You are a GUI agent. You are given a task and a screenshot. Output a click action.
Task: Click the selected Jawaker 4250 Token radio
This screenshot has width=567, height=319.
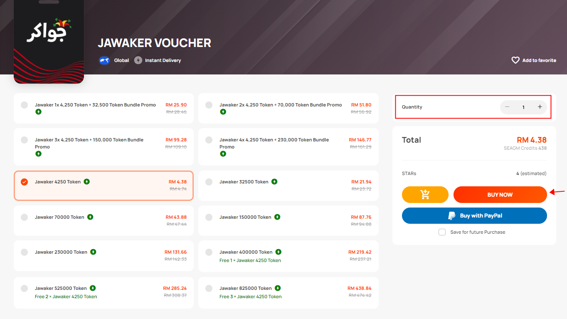point(25,182)
